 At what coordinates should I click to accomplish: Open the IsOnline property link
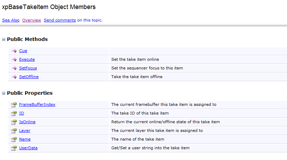pos(27,122)
